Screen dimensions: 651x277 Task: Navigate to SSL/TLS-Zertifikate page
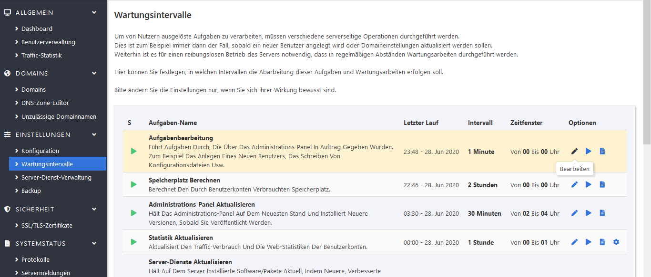click(47, 225)
